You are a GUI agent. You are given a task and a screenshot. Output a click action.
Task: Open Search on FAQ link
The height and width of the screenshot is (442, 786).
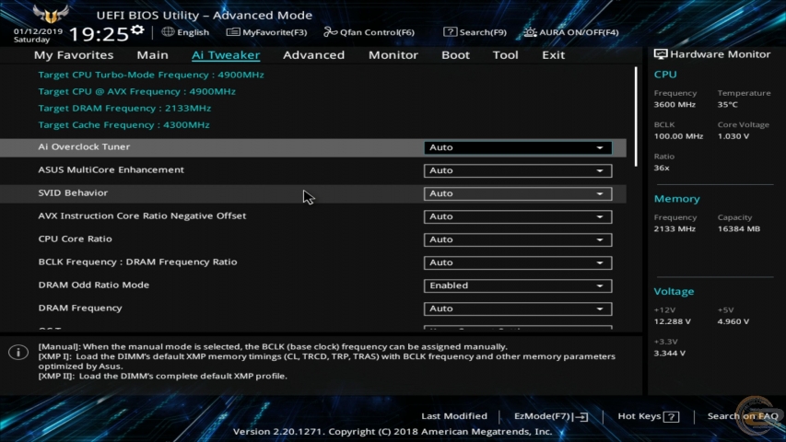tap(743, 416)
